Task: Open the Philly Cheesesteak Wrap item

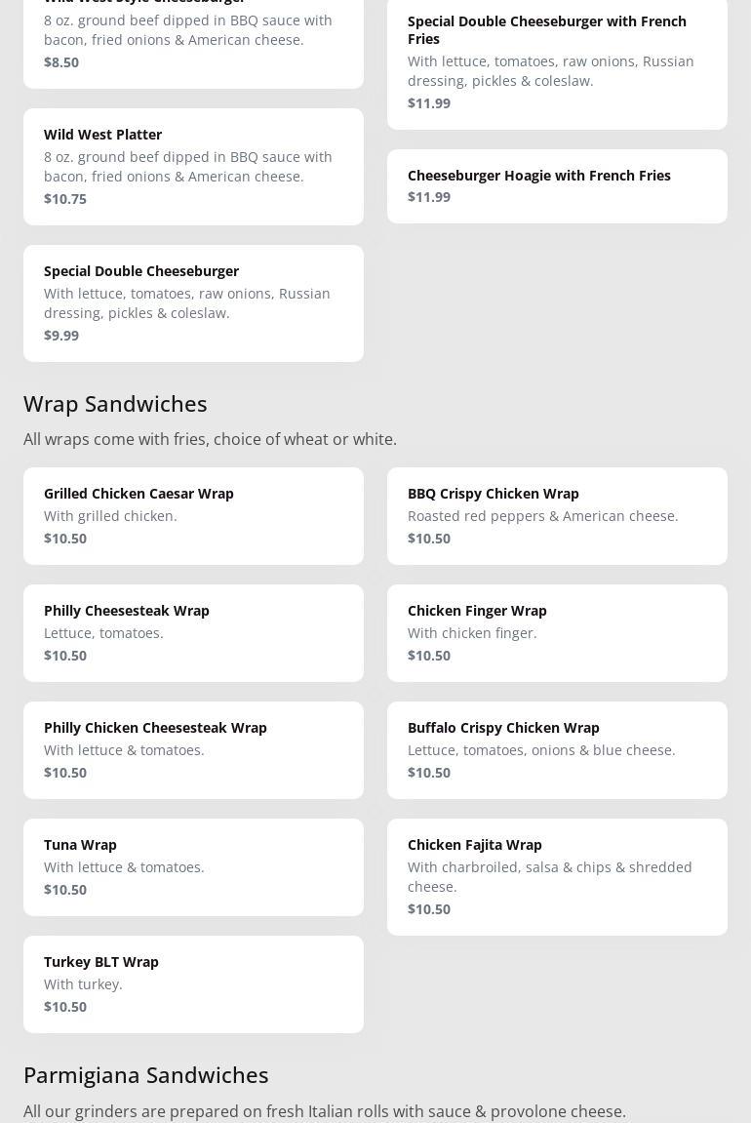Action: click(x=193, y=632)
